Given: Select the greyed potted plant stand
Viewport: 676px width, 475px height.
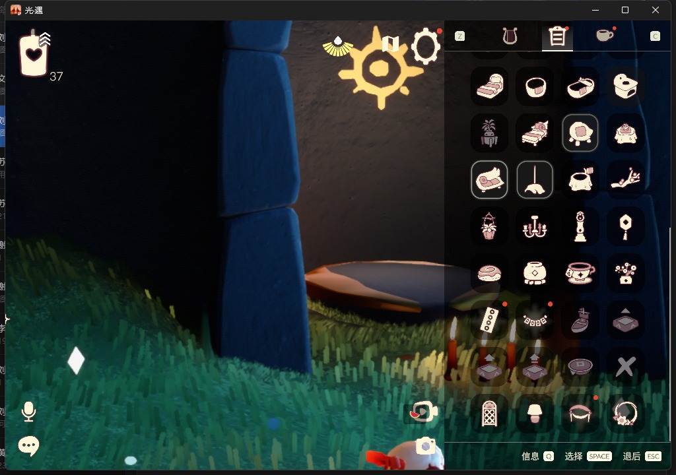Looking at the screenshot, I should click(489, 133).
